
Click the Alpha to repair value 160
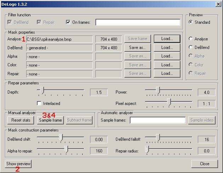coord(99,151)
